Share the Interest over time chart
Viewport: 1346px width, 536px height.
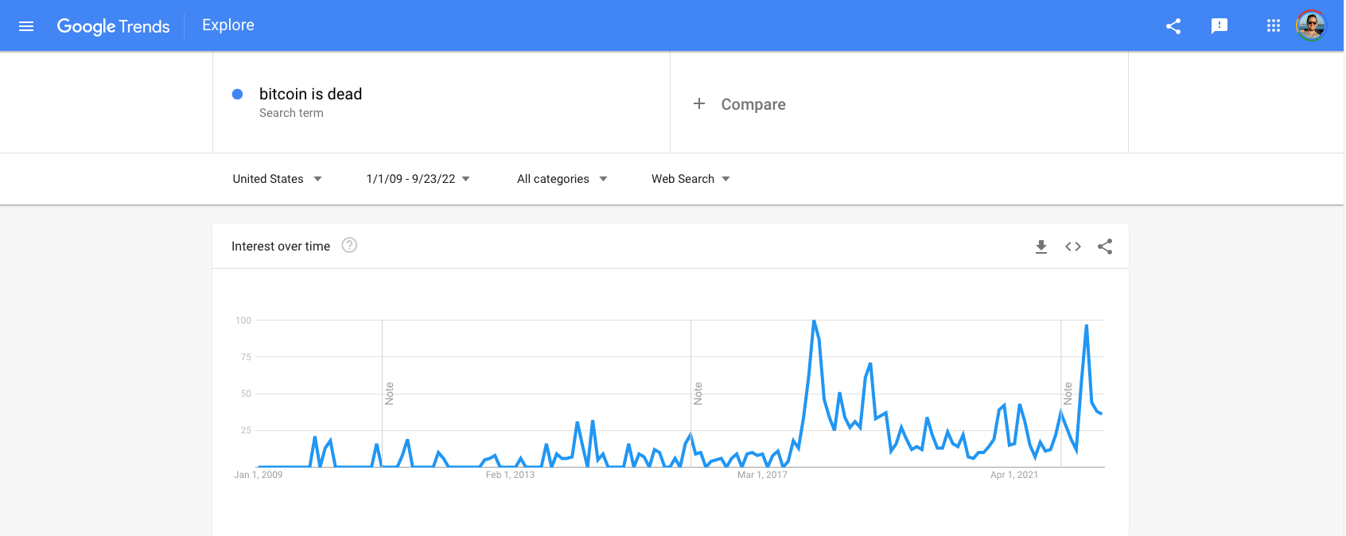pyautogui.click(x=1105, y=247)
